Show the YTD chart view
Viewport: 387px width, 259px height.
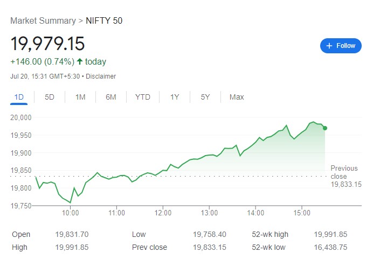(142, 97)
